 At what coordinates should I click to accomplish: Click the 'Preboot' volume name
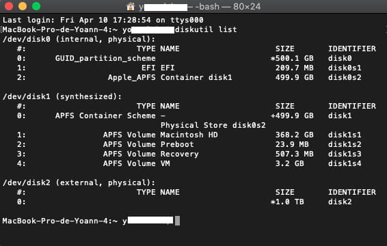tap(177, 144)
